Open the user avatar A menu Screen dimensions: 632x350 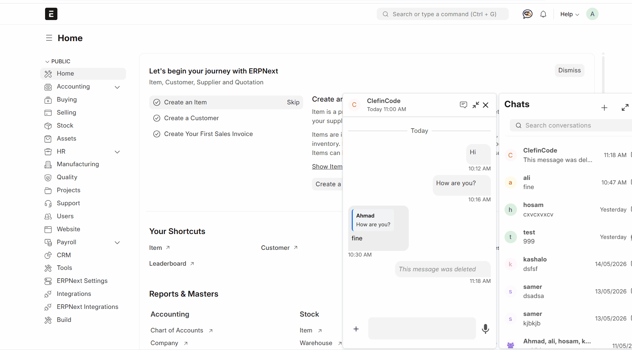pyautogui.click(x=592, y=14)
